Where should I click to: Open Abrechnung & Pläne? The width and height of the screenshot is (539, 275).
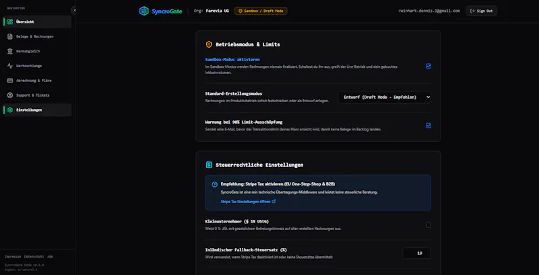point(38,81)
